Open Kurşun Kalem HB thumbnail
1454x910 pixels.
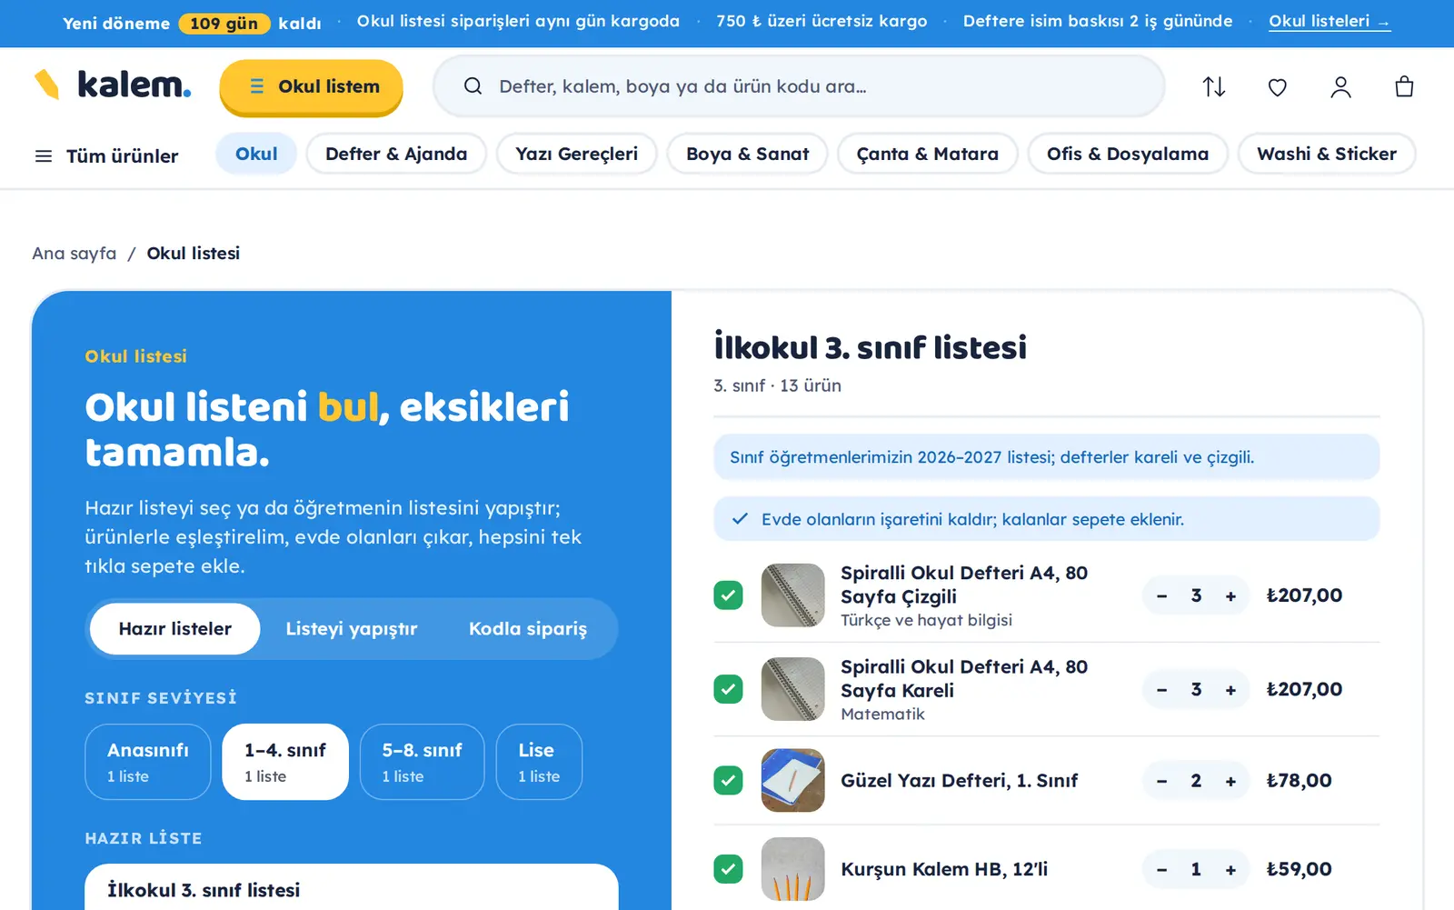(792, 869)
